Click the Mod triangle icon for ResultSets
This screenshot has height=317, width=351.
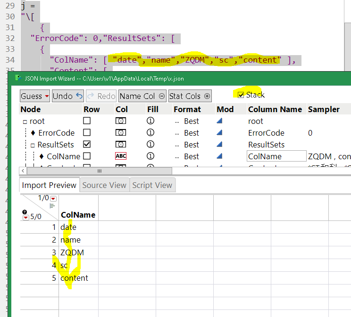click(x=219, y=145)
